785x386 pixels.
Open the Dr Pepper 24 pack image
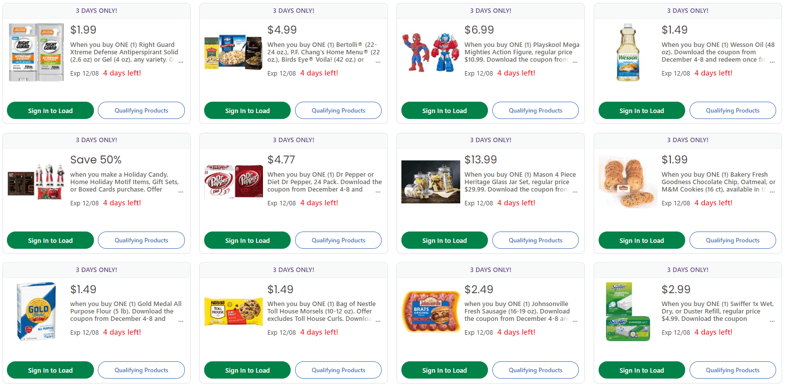(233, 182)
